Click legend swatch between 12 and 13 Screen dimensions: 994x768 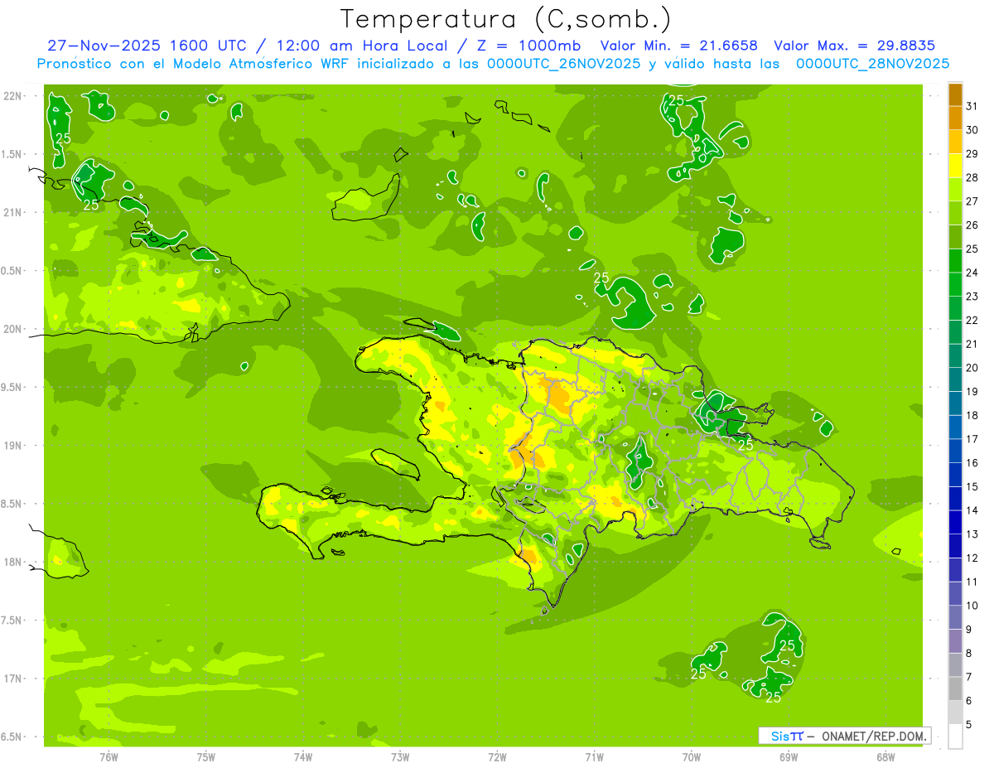click(x=956, y=546)
